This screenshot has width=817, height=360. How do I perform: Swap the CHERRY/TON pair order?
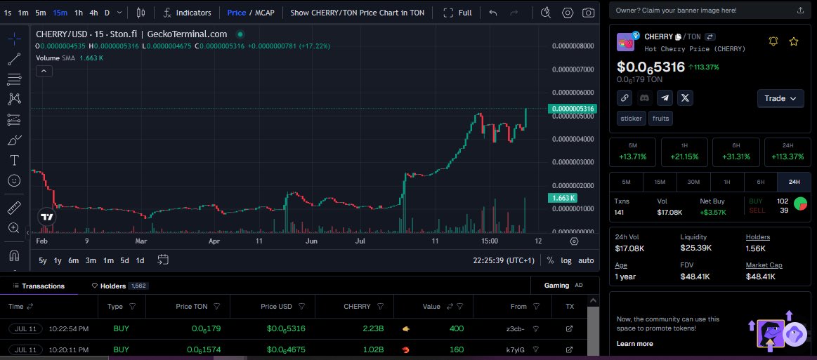(x=710, y=37)
